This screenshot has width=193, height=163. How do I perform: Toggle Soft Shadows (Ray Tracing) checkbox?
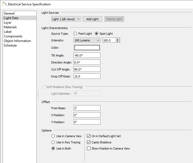43,87
